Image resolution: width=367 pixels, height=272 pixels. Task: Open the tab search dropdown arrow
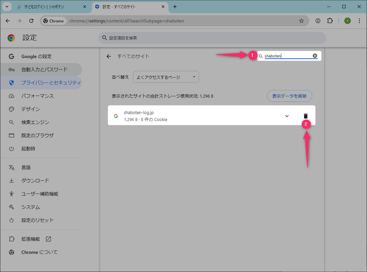pyautogui.click(x=7, y=7)
